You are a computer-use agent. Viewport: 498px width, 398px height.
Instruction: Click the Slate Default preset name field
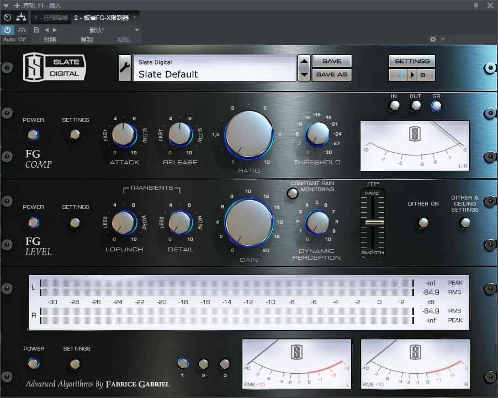click(214, 68)
